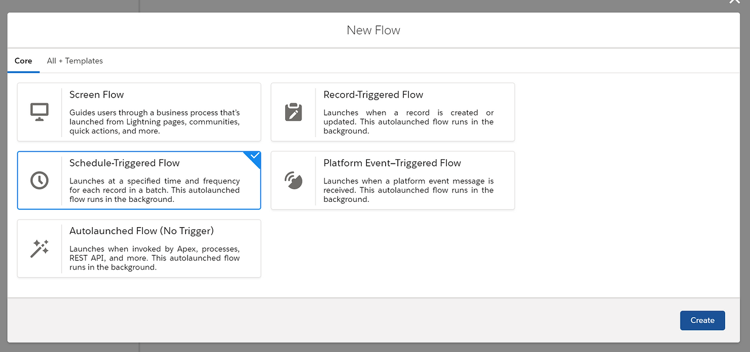
Task: Switch to the Core tab
Action: [x=23, y=61]
